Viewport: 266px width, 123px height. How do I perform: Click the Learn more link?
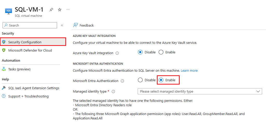(x=189, y=70)
